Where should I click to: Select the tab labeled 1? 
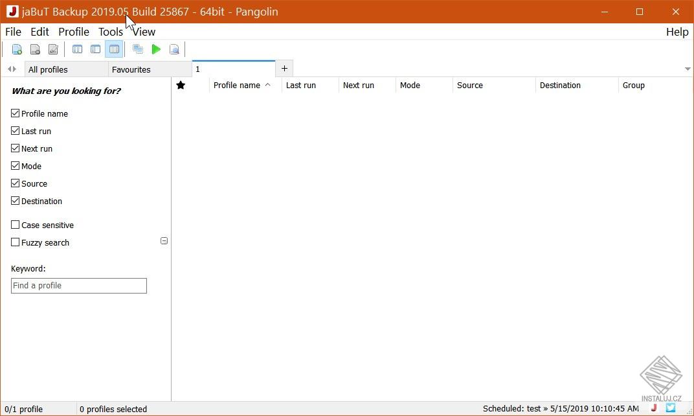pyautogui.click(x=234, y=69)
